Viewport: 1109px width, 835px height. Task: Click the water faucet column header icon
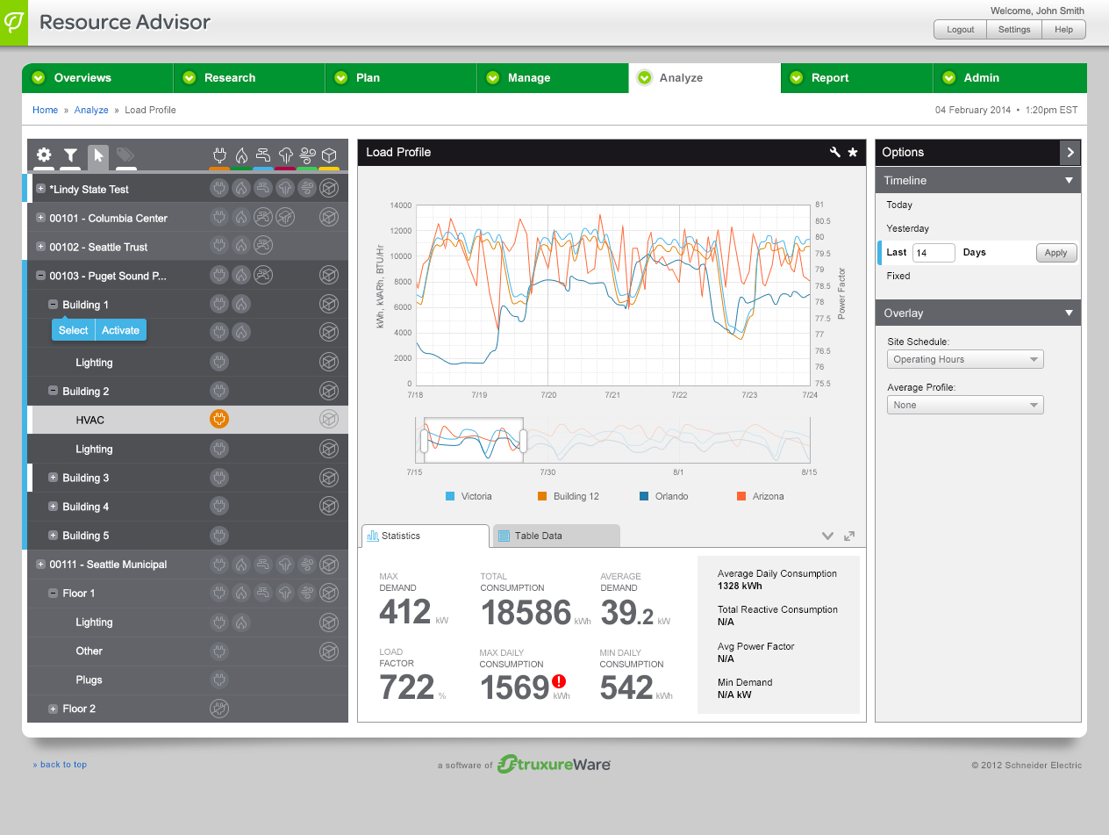point(263,155)
